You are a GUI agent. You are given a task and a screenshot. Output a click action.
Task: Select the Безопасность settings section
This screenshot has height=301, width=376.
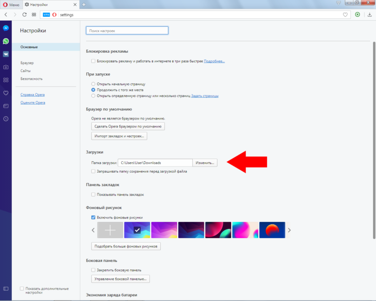pyautogui.click(x=31, y=79)
